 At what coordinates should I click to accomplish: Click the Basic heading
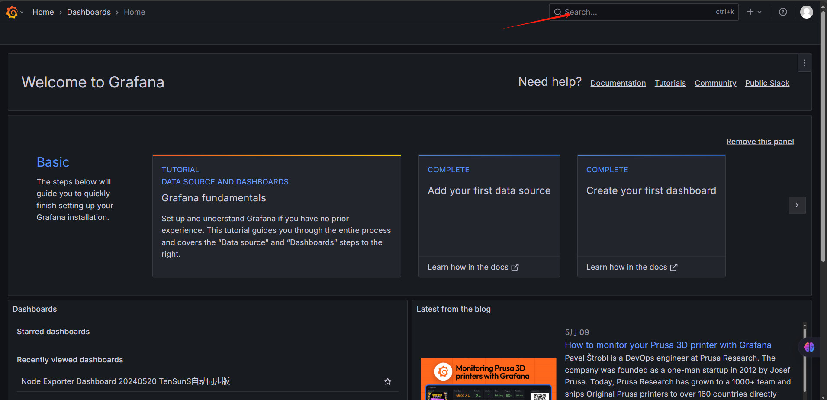pos(53,162)
